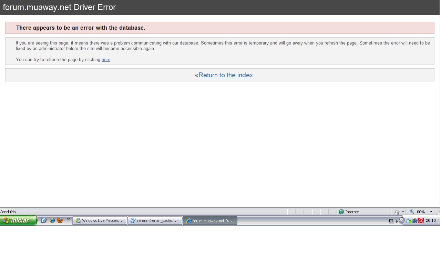441x276 pixels.
Task: Click the zoom magnifier icon in status bar
Action: point(412,212)
